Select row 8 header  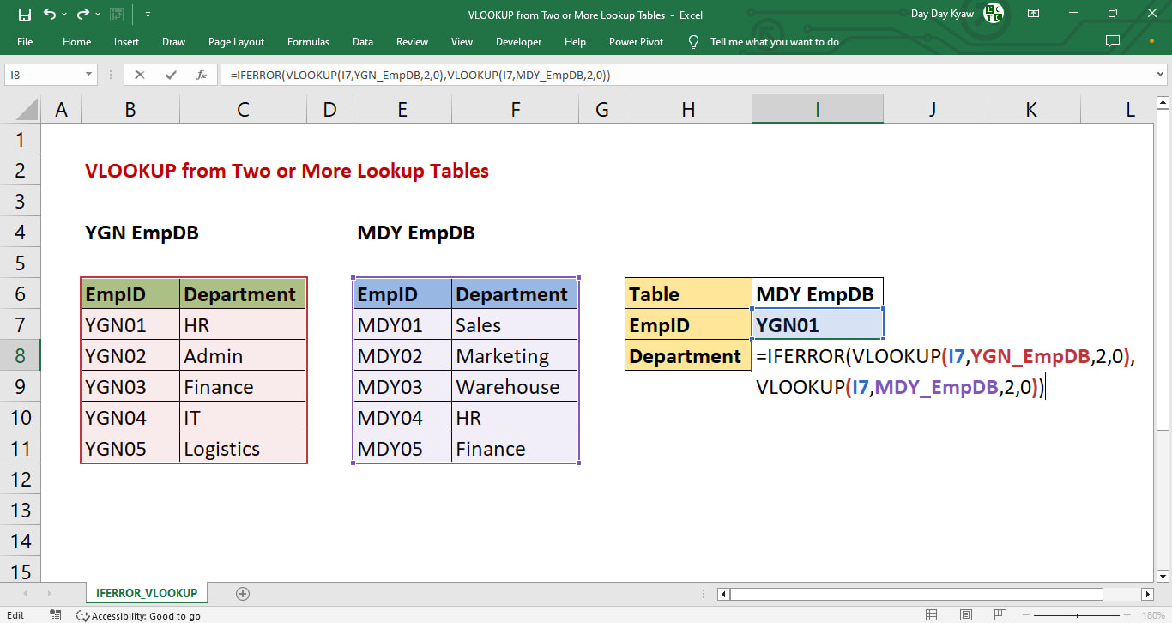click(x=21, y=356)
